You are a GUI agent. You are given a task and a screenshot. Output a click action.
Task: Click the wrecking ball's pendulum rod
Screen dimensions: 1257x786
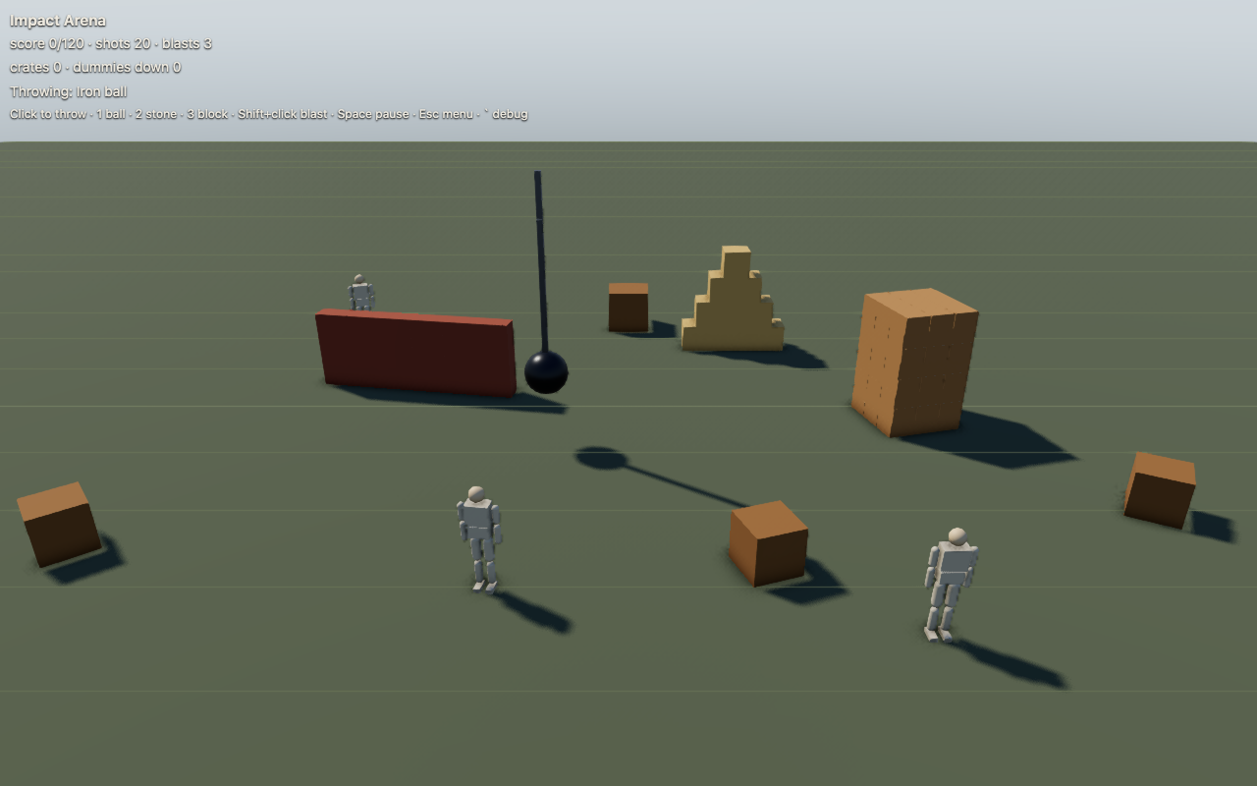[541, 261]
